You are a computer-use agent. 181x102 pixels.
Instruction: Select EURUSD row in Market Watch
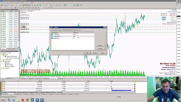(x=9, y=17)
